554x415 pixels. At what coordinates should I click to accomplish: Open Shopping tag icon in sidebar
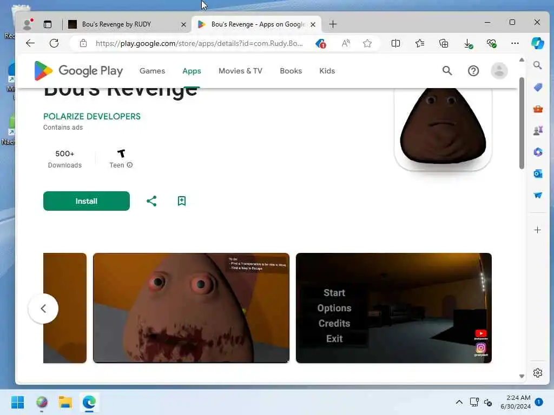538,87
